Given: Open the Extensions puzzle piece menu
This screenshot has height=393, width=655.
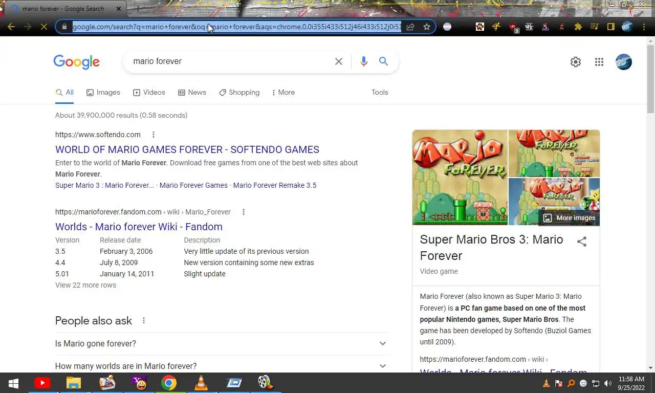Looking at the screenshot, I should pos(578,27).
